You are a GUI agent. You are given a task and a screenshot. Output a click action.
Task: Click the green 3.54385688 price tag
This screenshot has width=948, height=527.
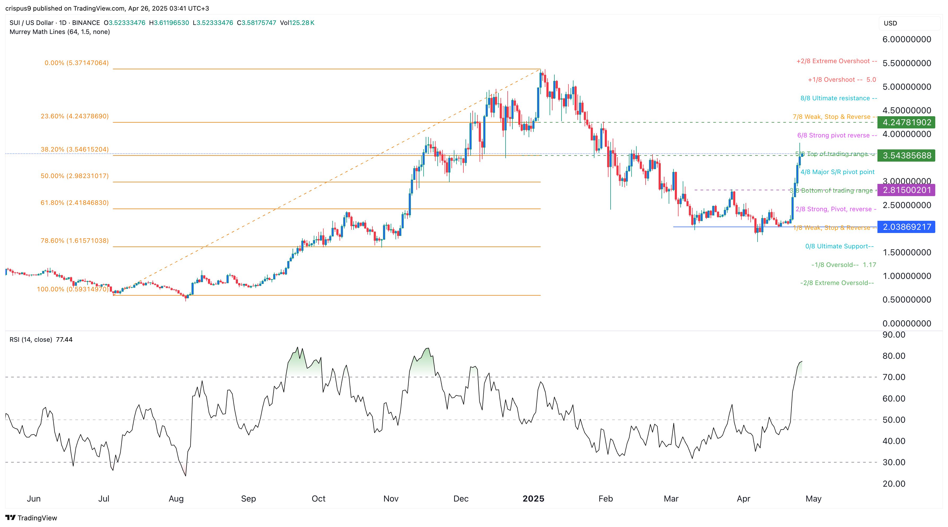click(906, 155)
